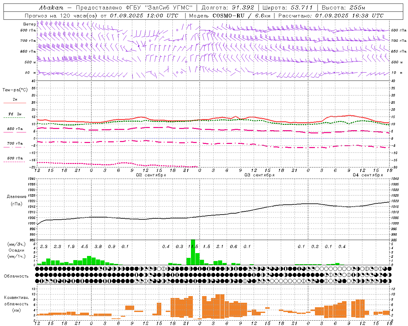This screenshot has height=326, width=408.
Task: Select the 4.5 precipitation value
Action: pos(84,247)
